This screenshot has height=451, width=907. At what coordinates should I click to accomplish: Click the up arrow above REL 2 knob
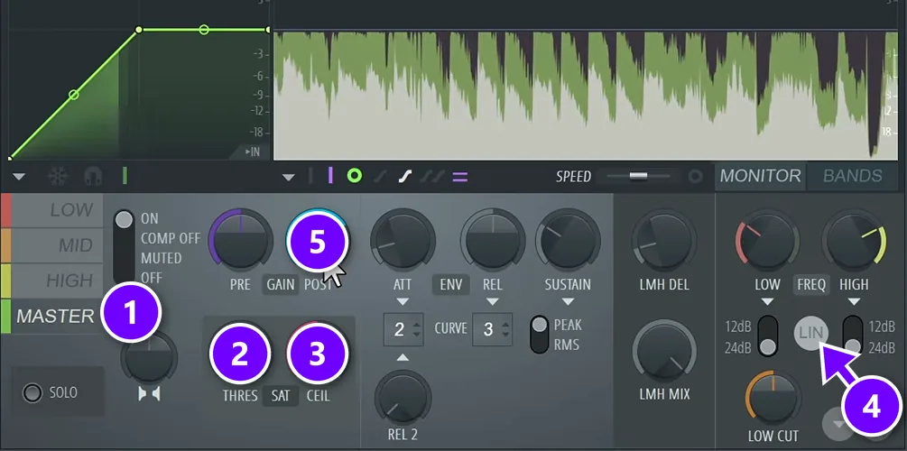coord(403,357)
